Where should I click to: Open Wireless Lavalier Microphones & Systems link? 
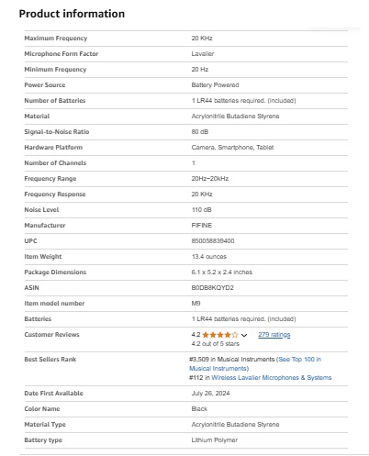pos(271,378)
